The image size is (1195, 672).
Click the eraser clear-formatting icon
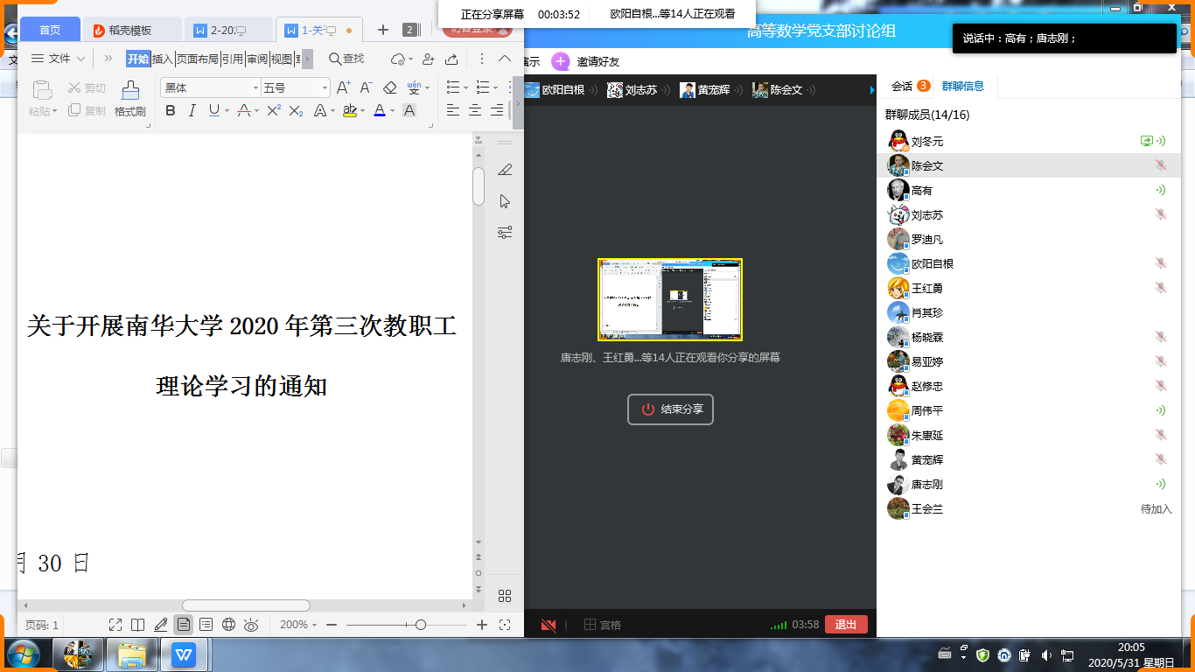(x=390, y=87)
